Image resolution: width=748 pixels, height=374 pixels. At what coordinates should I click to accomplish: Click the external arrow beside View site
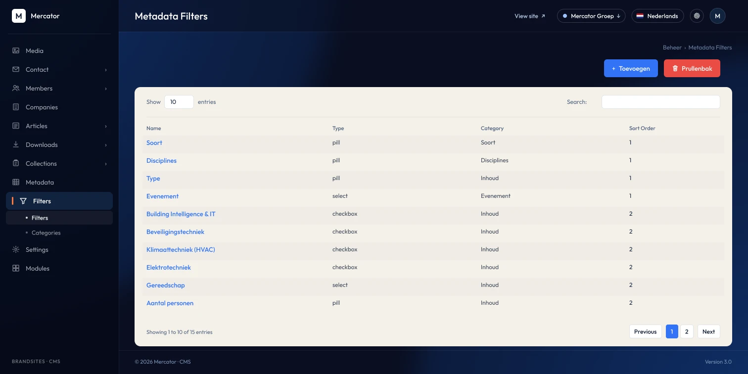[543, 16]
